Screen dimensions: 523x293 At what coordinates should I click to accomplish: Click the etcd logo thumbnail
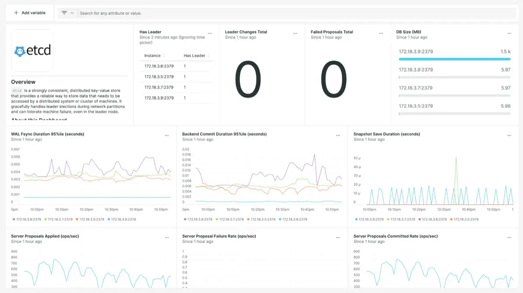click(x=32, y=51)
